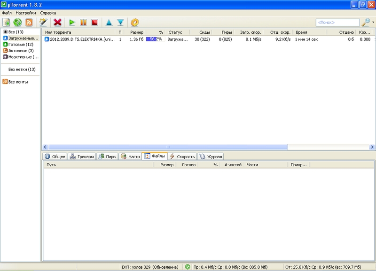Remove torrent with the red X icon
This screenshot has height=271, width=376.
[x=57, y=23]
